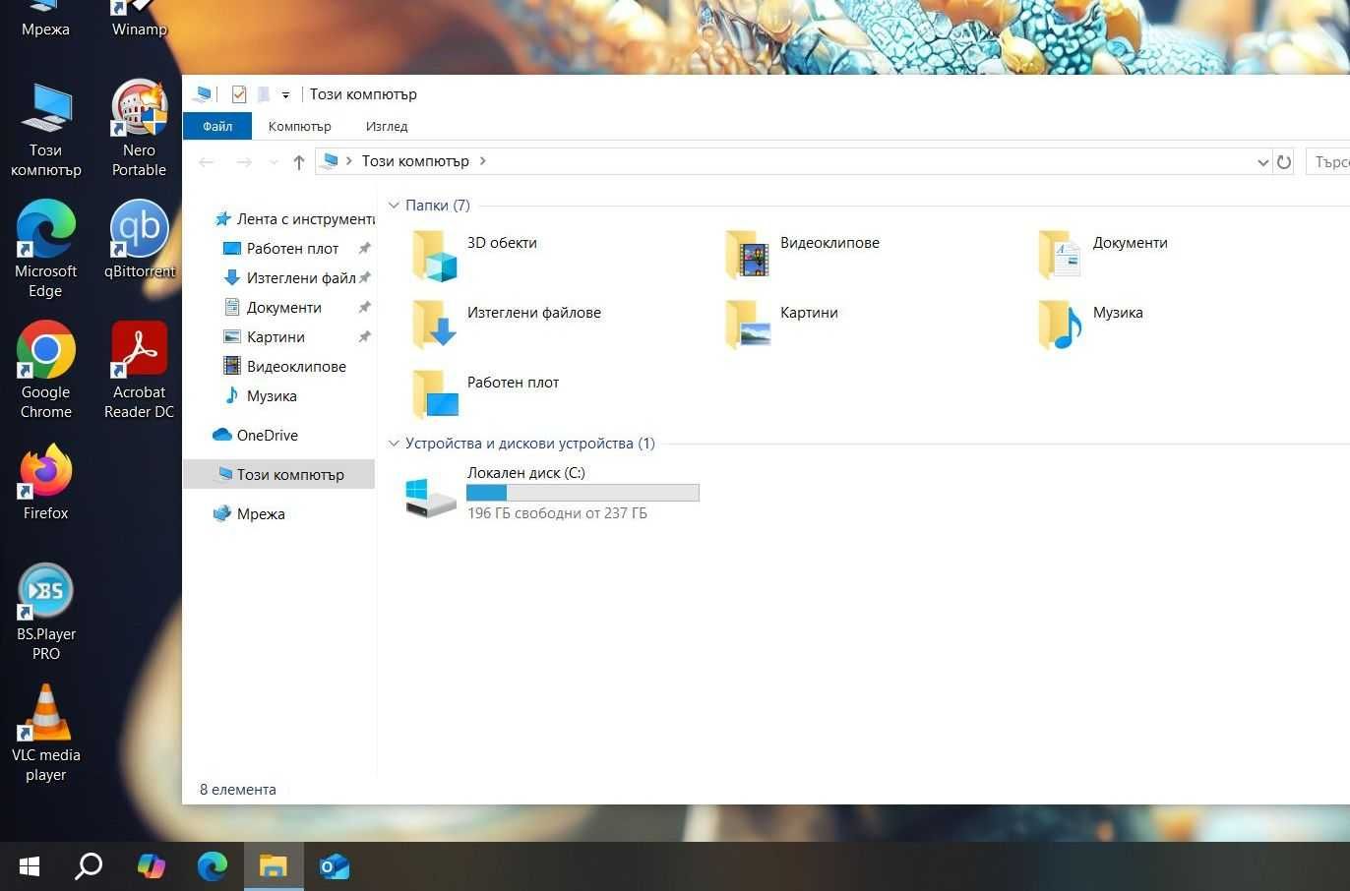Screen dimensions: 1350x891
Task: Open the Музика folder in main pane
Action: pos(1060,326)
